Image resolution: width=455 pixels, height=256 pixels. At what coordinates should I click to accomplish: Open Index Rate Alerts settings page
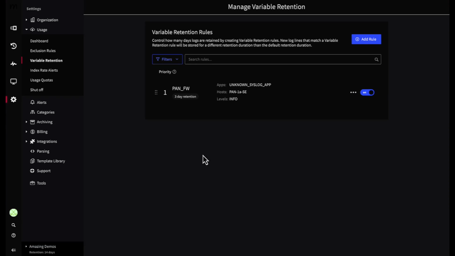pos(44,70)
